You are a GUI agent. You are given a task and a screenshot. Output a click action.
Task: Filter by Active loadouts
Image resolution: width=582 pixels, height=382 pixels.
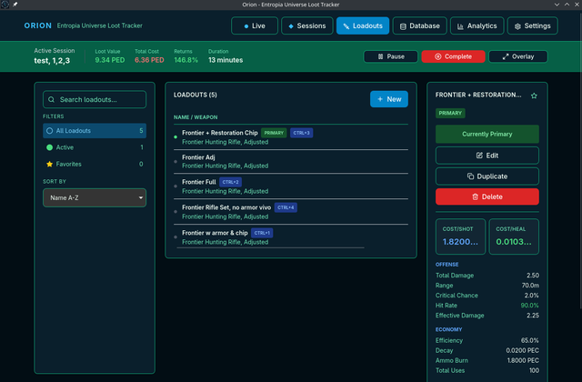[x=95, y=147]
